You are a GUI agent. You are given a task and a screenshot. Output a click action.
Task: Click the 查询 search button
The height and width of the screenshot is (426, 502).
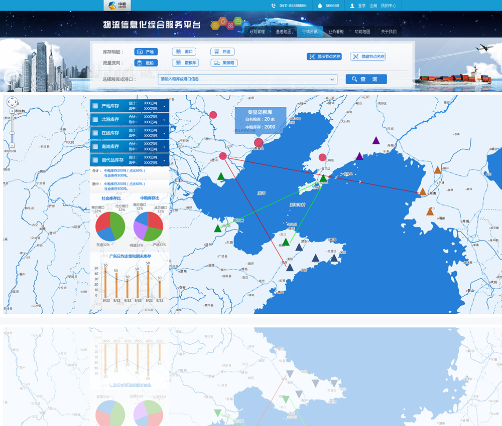click(x=366, y=79)
